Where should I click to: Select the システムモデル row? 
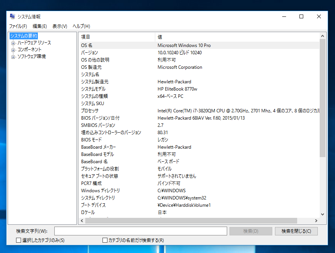[200, 89]
